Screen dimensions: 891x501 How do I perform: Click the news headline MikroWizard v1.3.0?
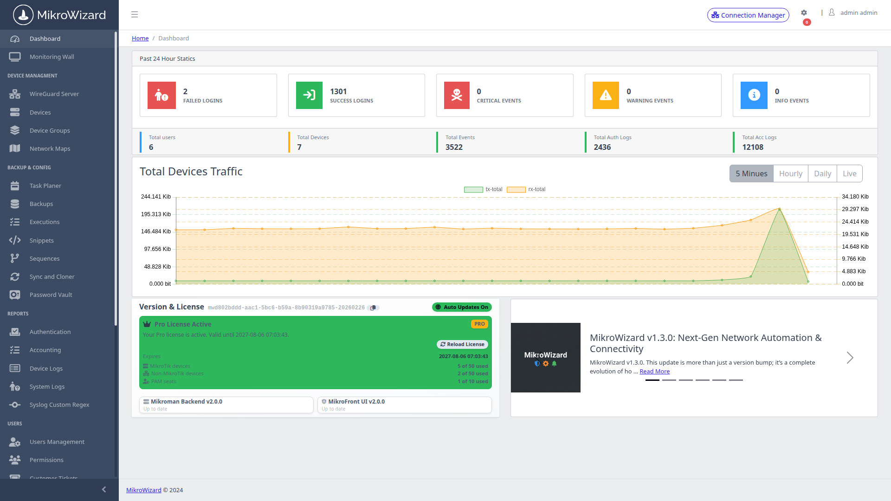click(706, 343)
